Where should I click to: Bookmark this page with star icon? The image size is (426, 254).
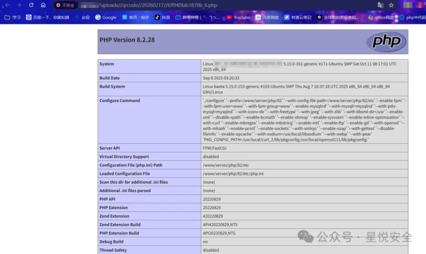391,5
